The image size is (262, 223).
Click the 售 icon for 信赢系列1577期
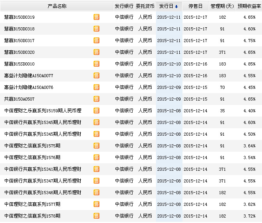96,204
